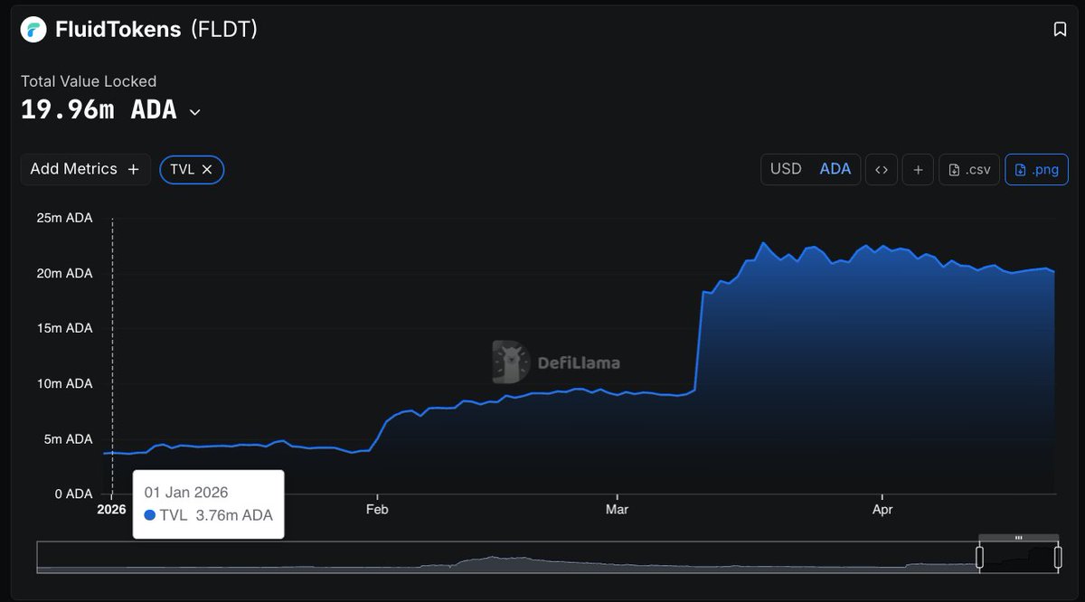Click the 5m ADA axis label
This screenshot has height=602, width=1085.
68,439
